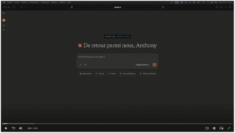
Task: Start a new chat from the orange sidebar icon
Action: (x=4, y=20)
